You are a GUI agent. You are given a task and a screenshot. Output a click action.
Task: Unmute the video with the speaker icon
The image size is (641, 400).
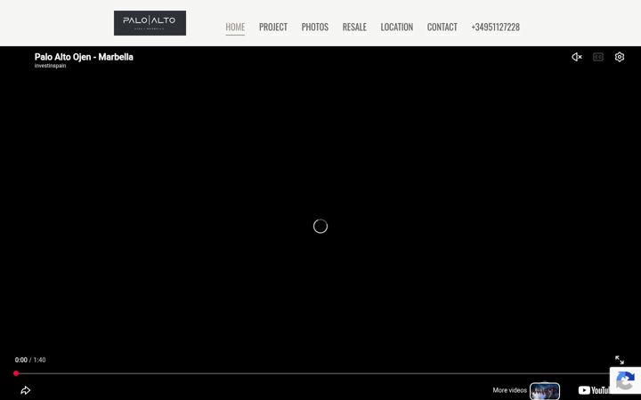coord(577,57)
